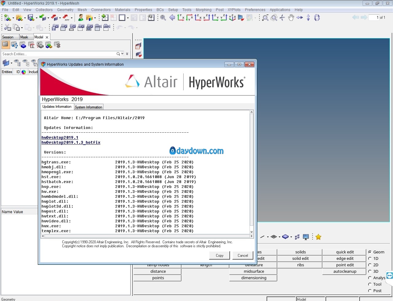Open the Morphing menu
Viewport: 393px width, 301px height.
click(204, 10)
